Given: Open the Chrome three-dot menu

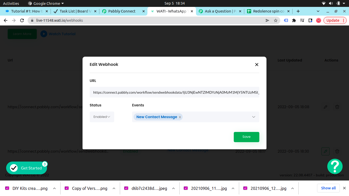Looking at the screenshot, I should [344, 20].
